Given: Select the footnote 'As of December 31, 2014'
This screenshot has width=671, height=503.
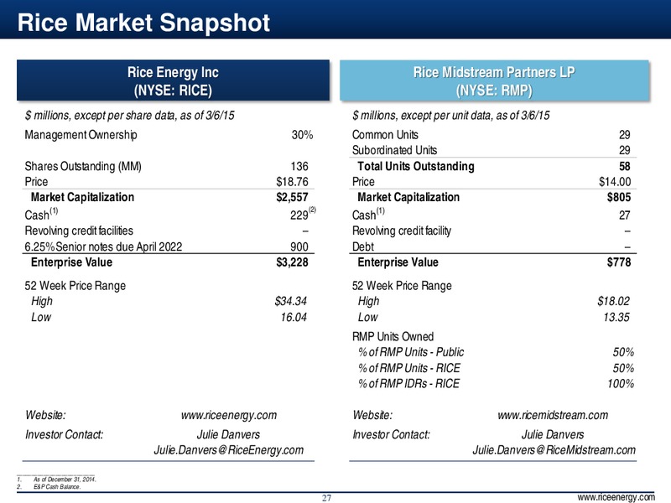Looking at the screenshot, I should pos(65,480).
